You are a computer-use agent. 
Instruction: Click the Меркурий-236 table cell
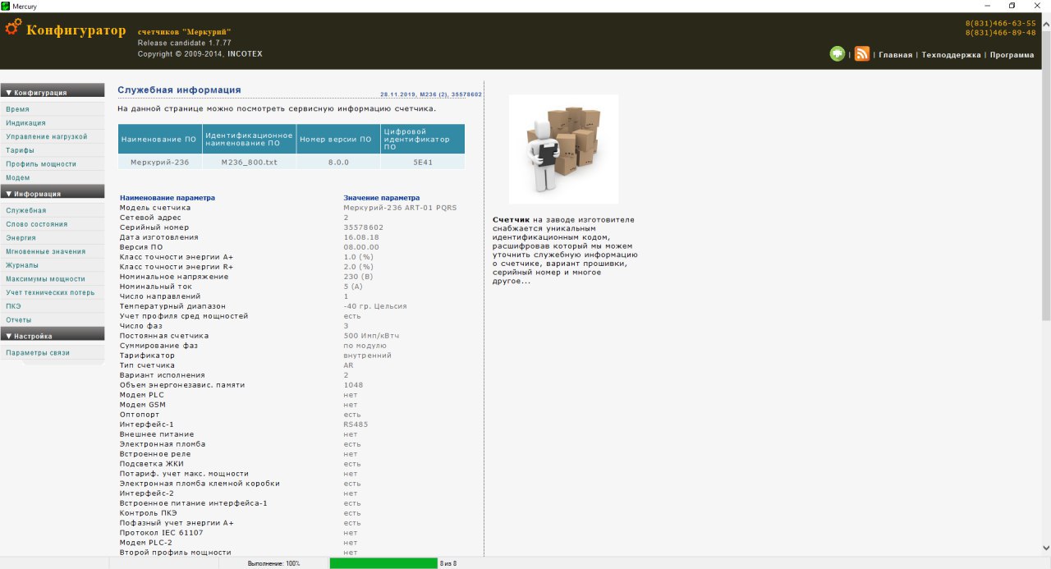159,163
